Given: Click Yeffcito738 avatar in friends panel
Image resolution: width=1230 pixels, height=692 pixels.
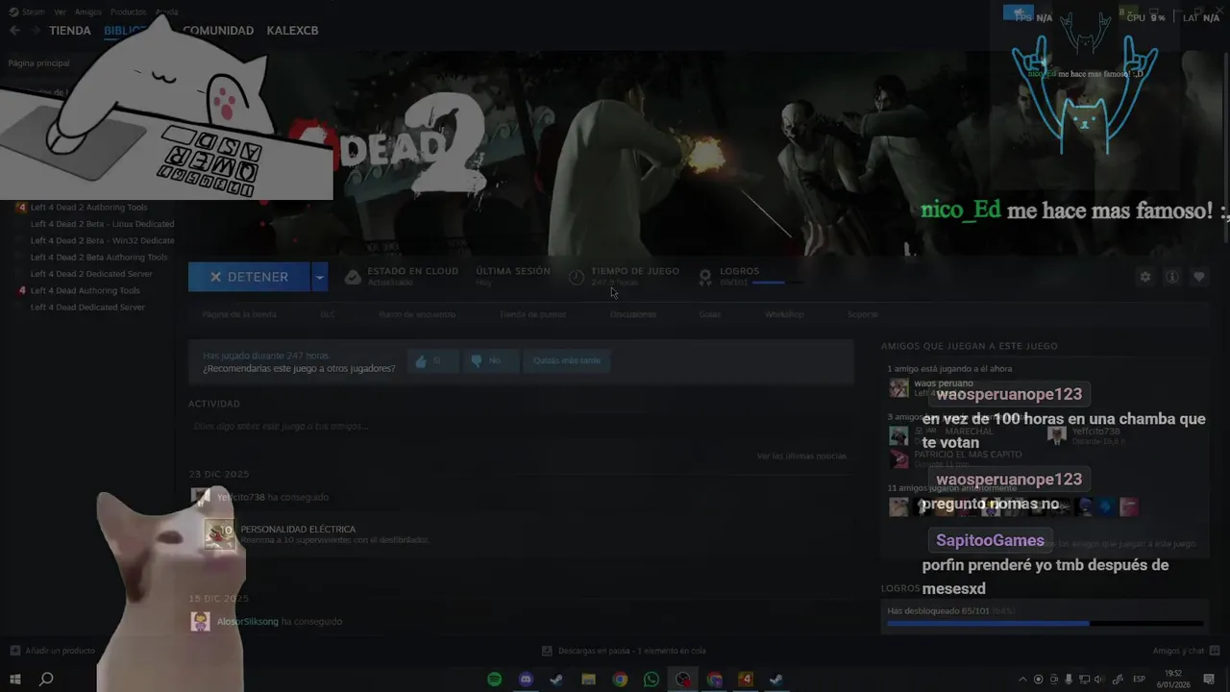Looking at the screenshot, I should (x=1057, y=435).
